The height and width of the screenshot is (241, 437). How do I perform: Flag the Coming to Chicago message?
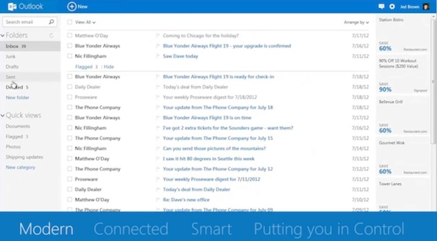(158, 36)
